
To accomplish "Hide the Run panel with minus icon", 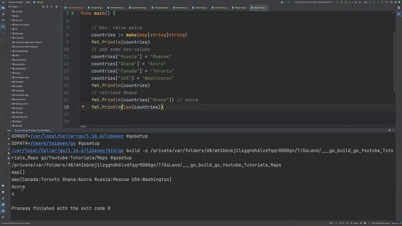I will (x=394, y=130).
